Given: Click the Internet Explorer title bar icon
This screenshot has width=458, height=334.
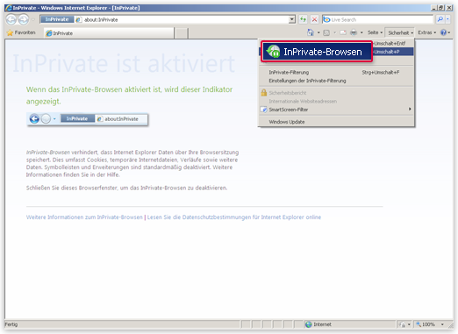Looking at the screenshot, I should (x=9, y=8).
